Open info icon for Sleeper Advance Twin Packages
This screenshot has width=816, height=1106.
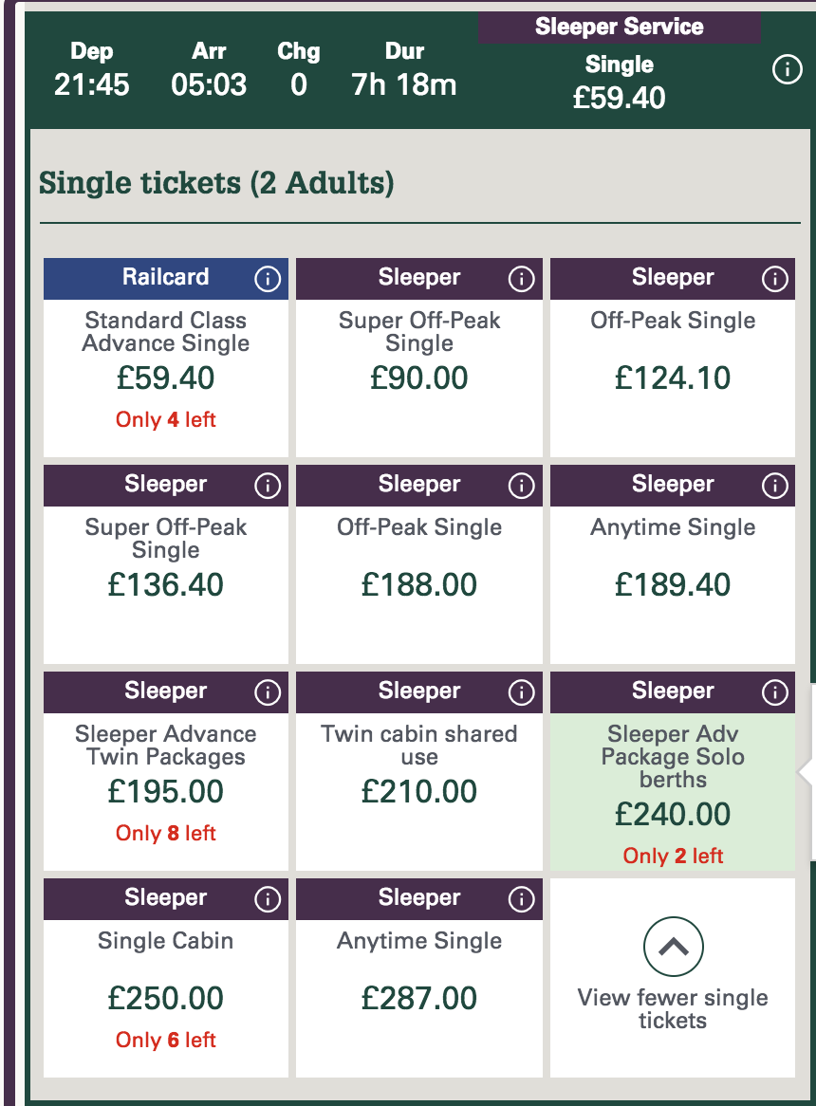pyautogui.click(x=269, y=692)
